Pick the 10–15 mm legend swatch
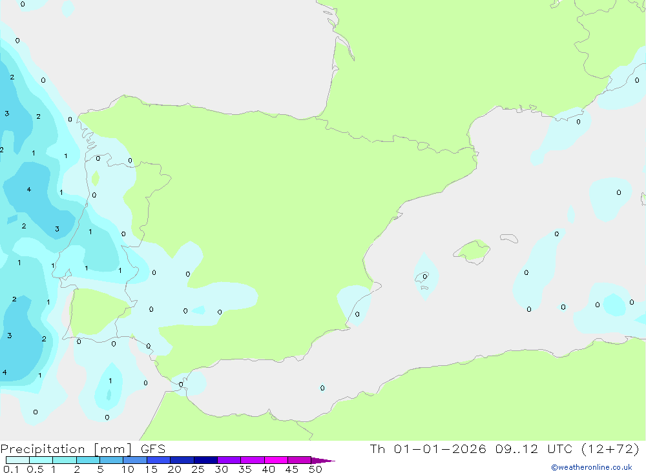The width and height of the screenshot is (646, 473). click(135, 460)
